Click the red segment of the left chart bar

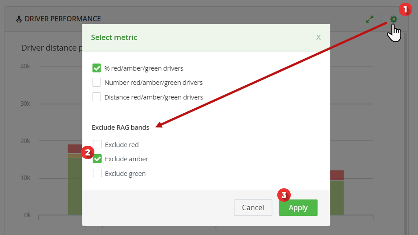[75, 149]
